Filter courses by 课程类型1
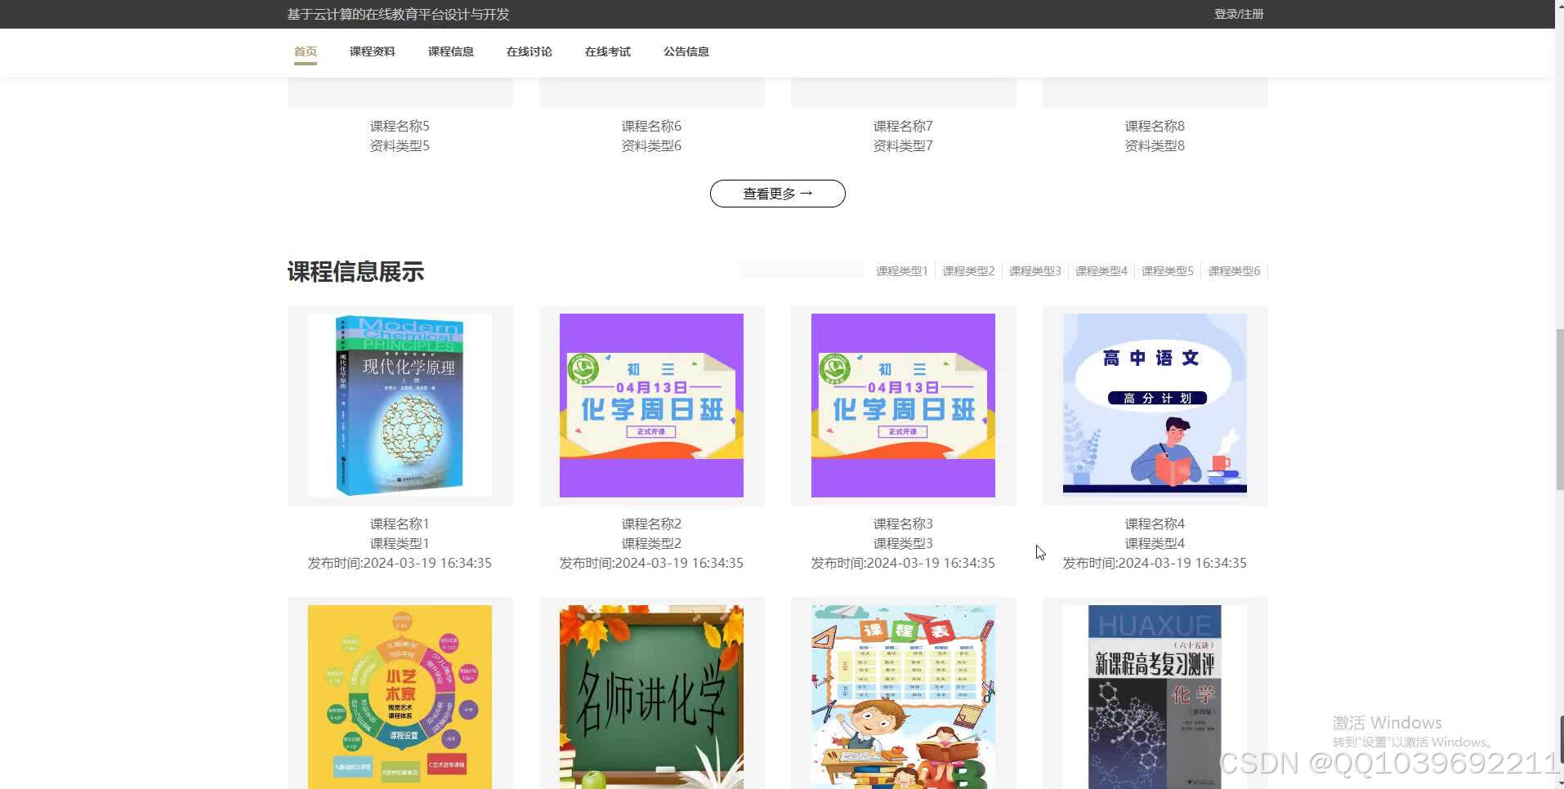 point(900,270)
